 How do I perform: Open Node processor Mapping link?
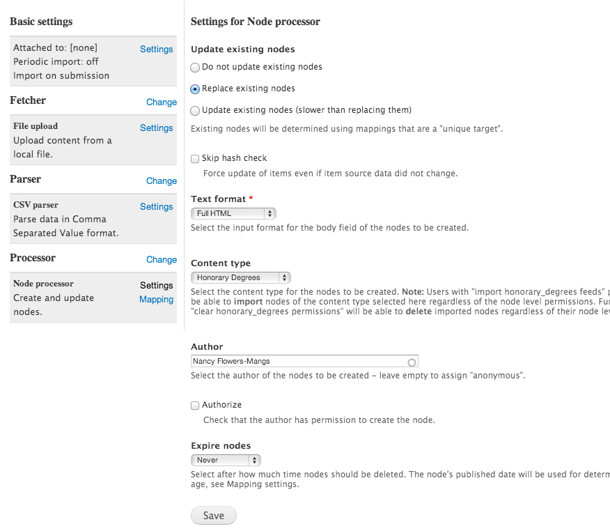point(156,300)
